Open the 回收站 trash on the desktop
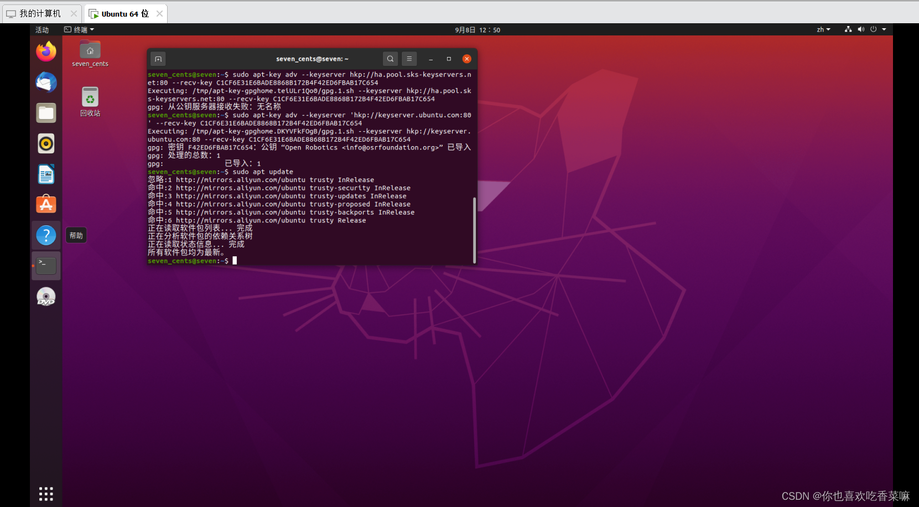 pyautogui.click(x=89, y=96)
